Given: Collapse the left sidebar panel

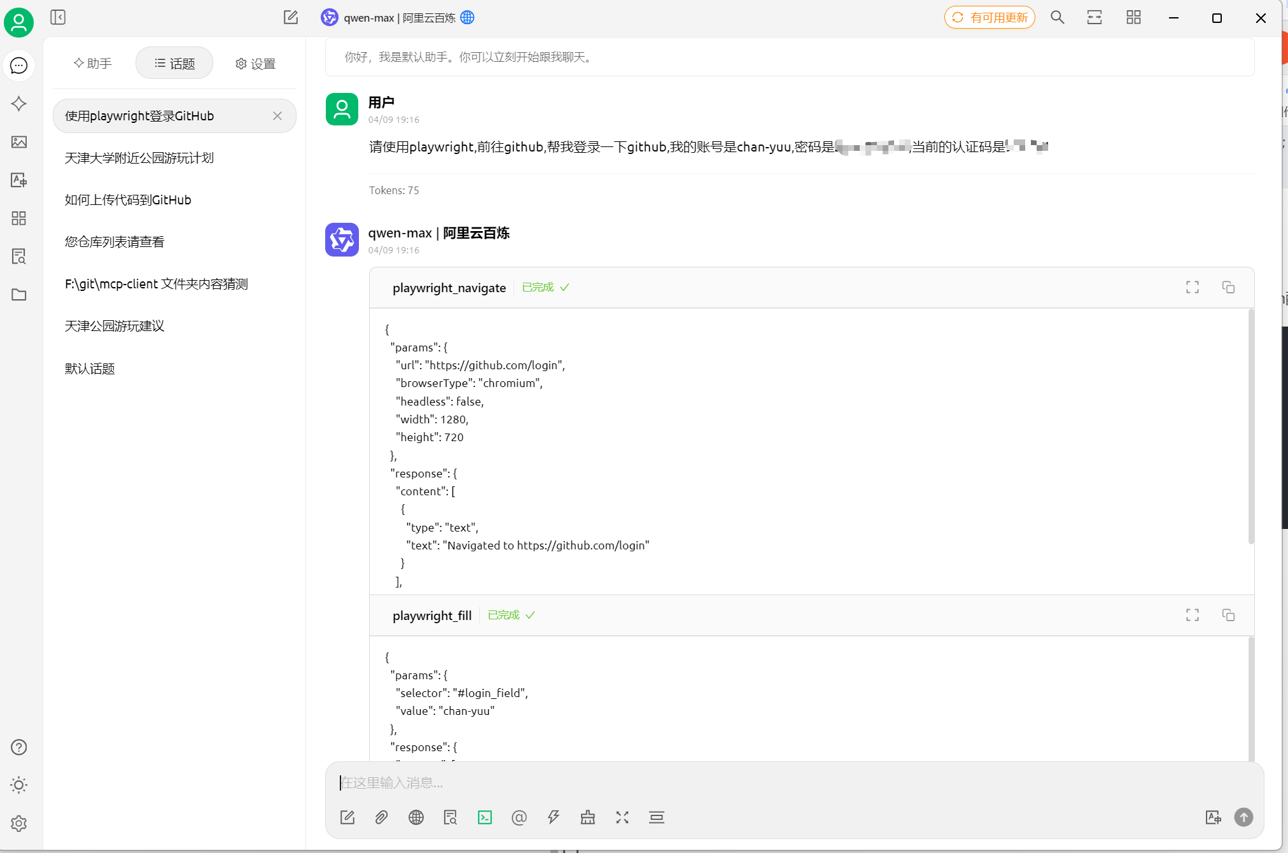Looking at the screenshot, I should tap(58, 17).
